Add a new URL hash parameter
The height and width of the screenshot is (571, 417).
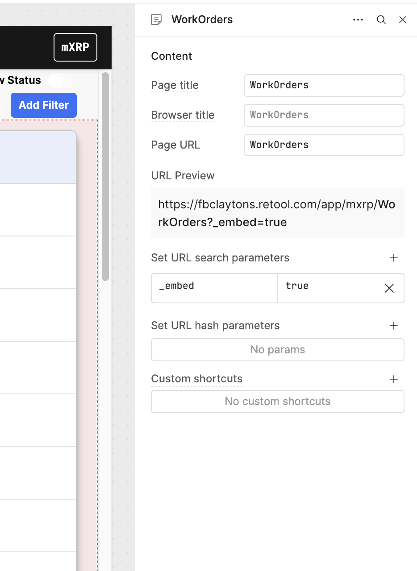point(393,326)
